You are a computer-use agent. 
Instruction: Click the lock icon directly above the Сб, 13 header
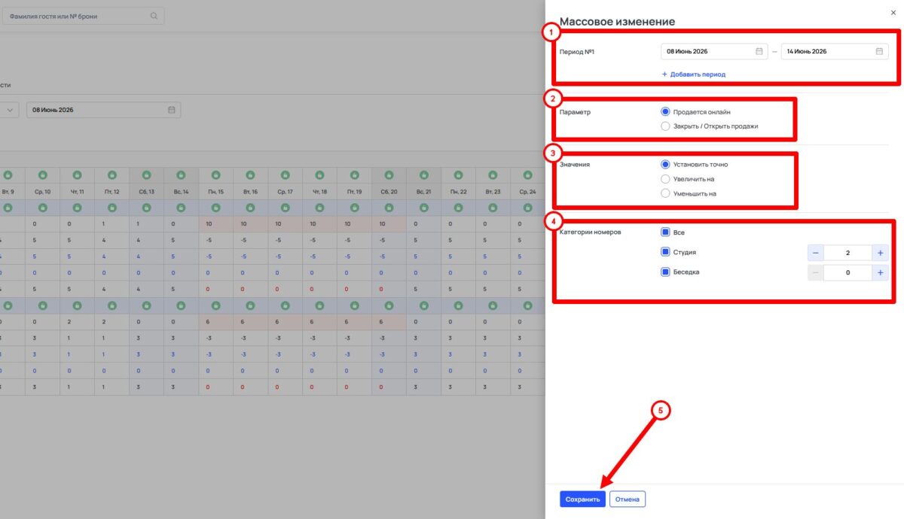click(x=147, y=175)
